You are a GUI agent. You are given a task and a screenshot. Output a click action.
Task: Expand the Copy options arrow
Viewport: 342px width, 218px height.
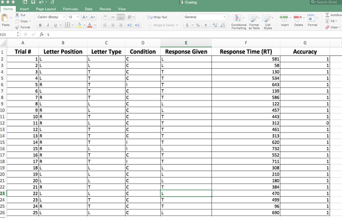point(30,21)
